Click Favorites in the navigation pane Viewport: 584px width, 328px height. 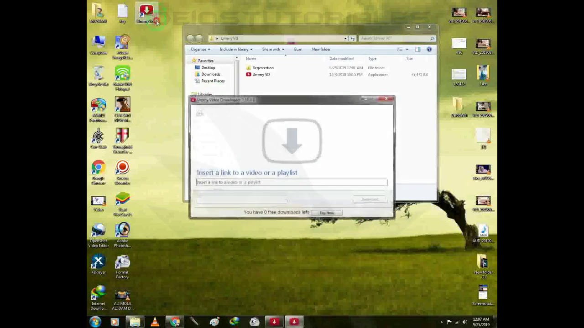pyautogui.click(x=205, y=61)
